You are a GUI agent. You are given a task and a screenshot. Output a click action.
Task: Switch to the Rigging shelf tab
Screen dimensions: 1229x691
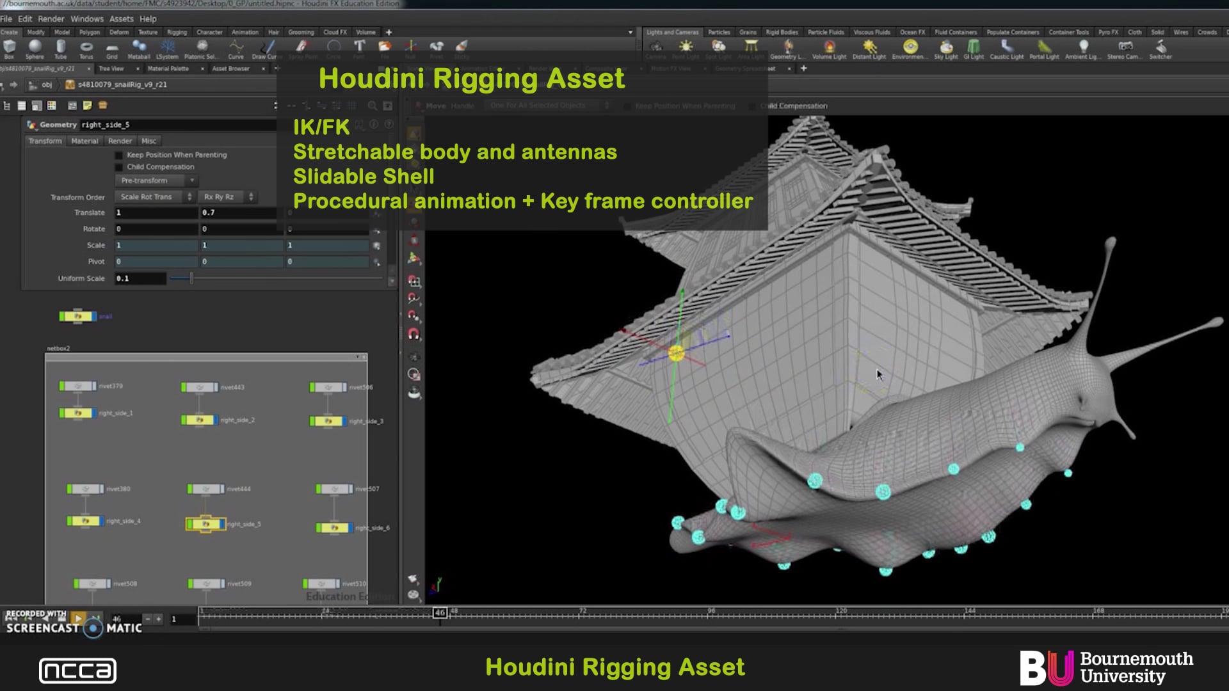(177, 32)
